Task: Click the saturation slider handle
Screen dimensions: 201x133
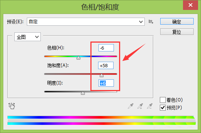Action: [x=101, y=75]
